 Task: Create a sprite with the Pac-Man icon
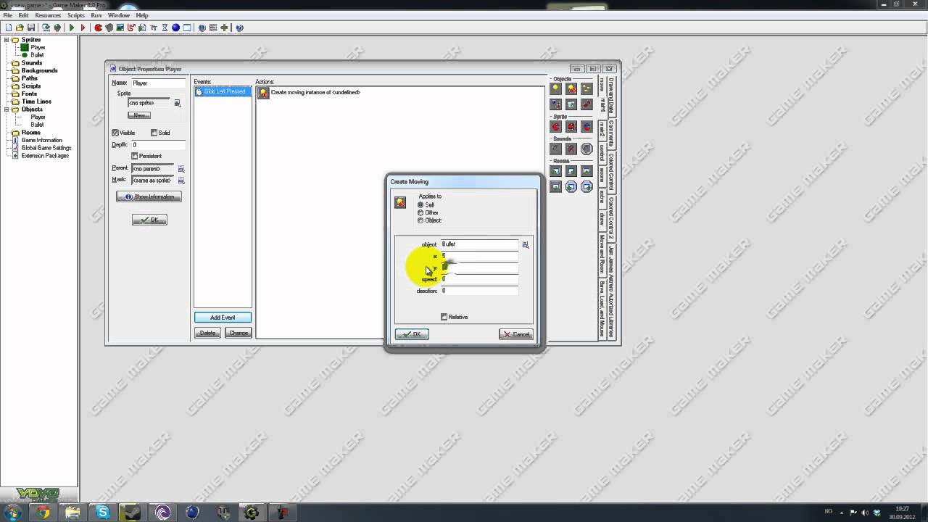(98, 28)
